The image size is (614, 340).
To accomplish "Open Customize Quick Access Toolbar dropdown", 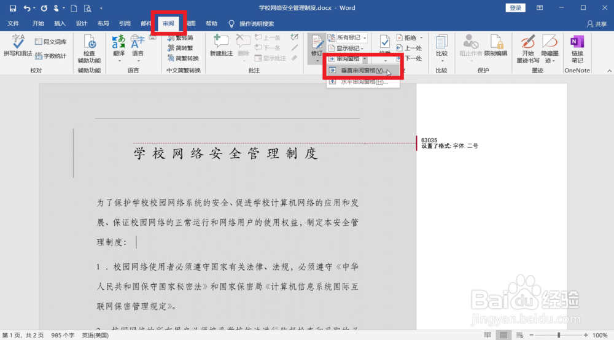I will coord(101,8).
